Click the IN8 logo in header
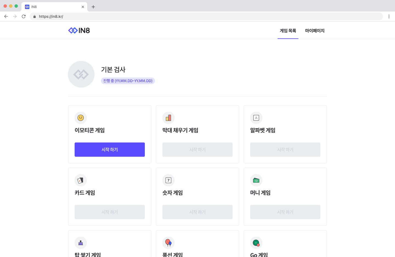Viewport: 395px width, 257px height. [x=79, y=30]
